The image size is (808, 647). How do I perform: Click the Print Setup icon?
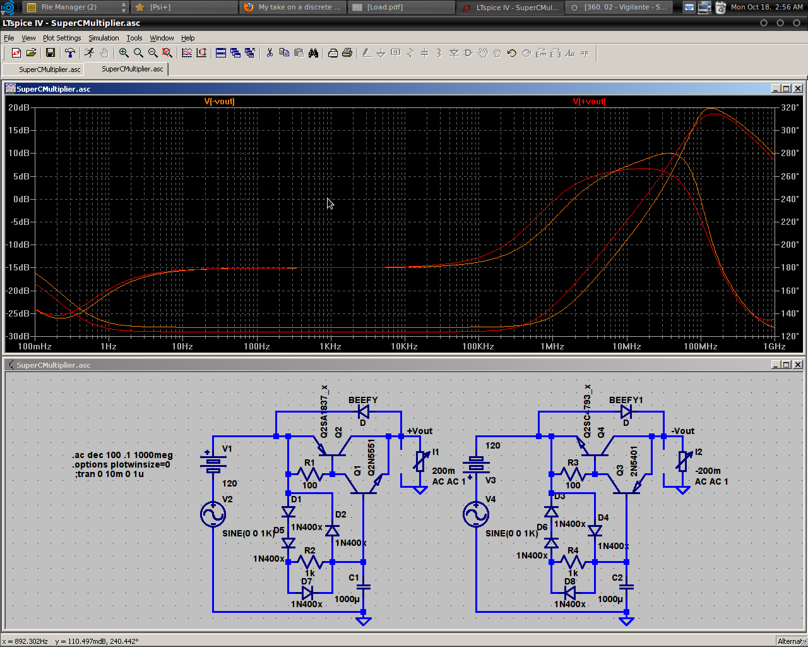click(x=333, y=53)
